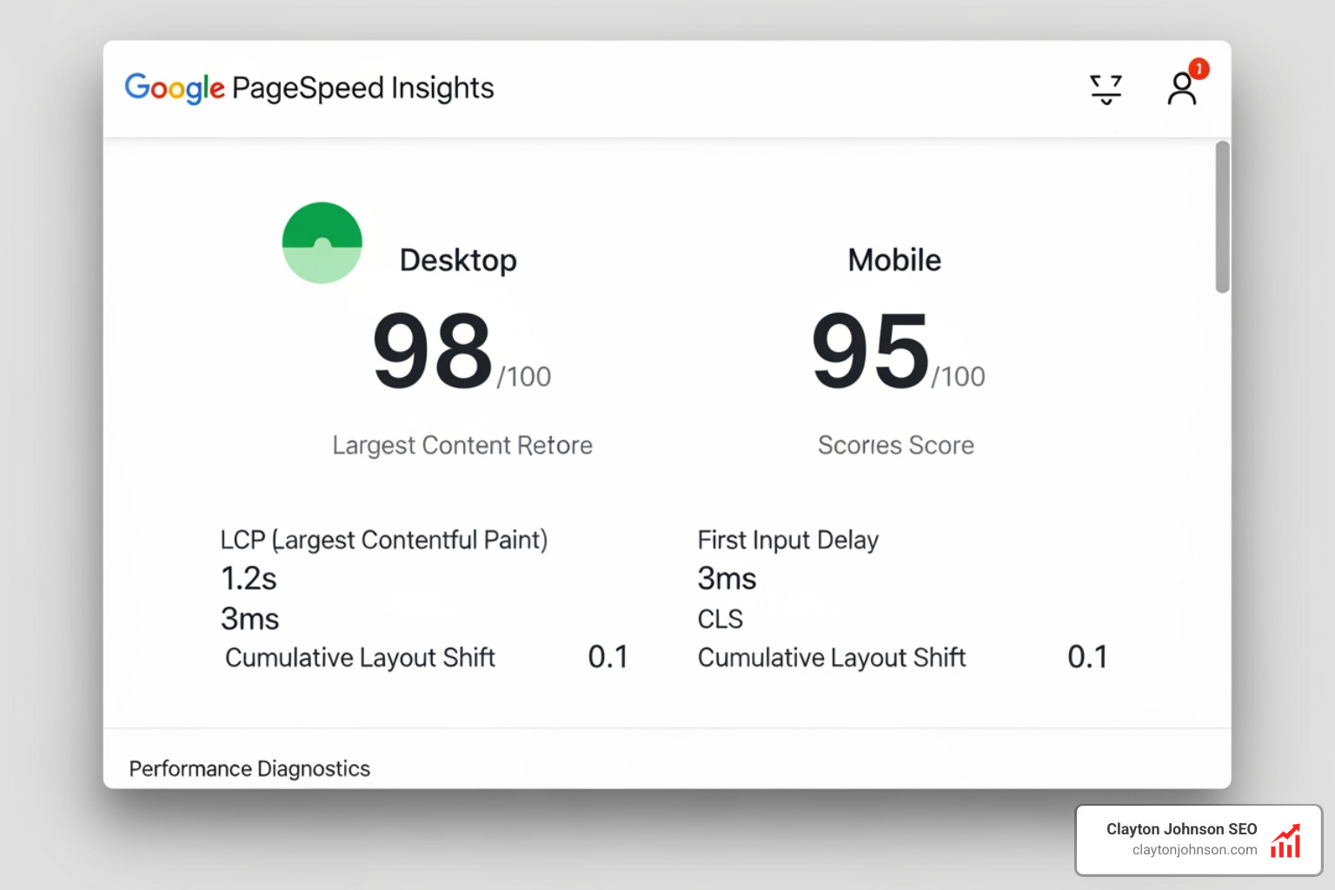Screen dimensions: 1335x890
Task: Click the person silhouette in top right
Action: click(1182, 91)
